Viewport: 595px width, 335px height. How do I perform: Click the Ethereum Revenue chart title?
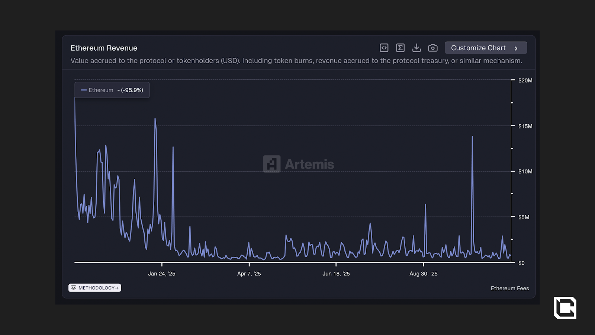(104, 48)
